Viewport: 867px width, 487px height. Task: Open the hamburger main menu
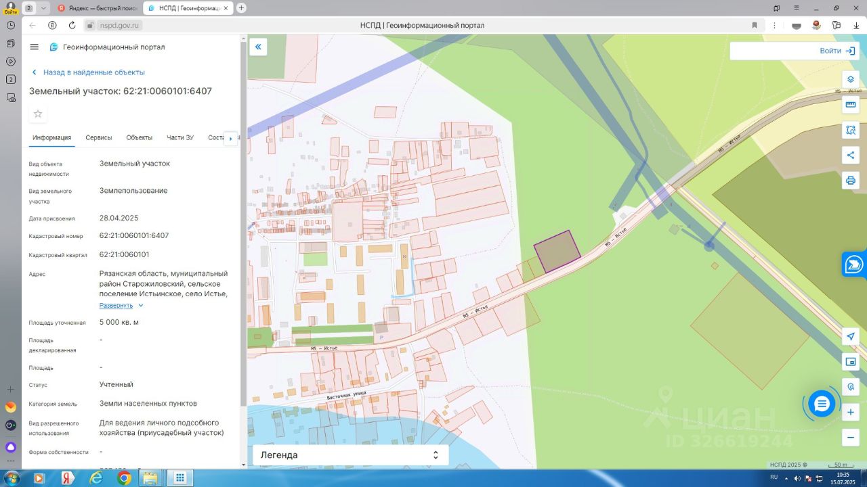click(35, 47)
